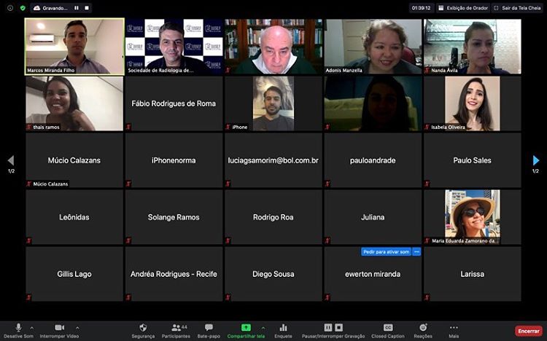Go to next page of participants
Image resolution: width=547 pixels, height=341 pixels.
[536, 160]
